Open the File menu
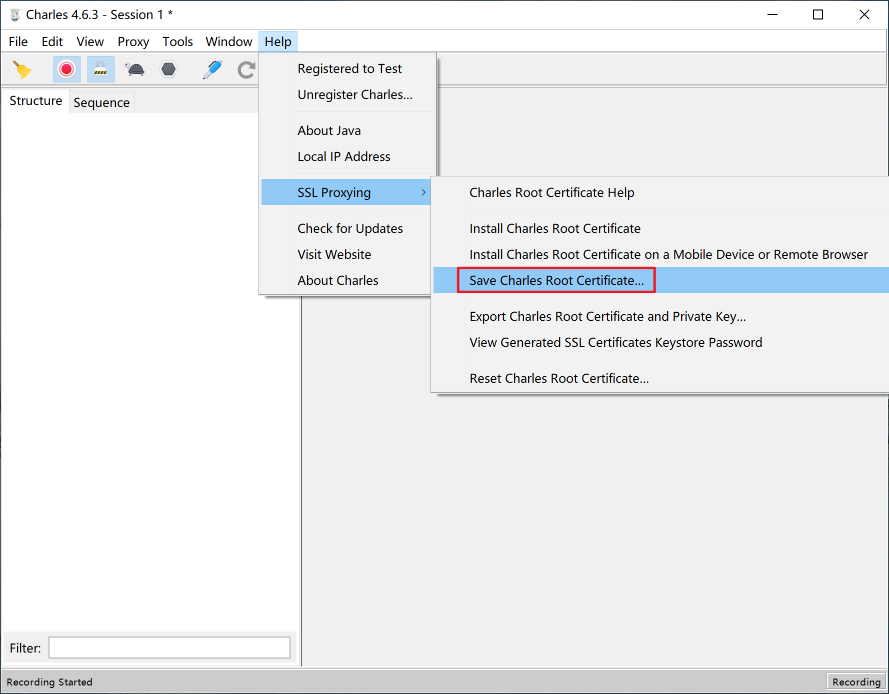This screenshot has height=694, width=889. click(18, 41)
